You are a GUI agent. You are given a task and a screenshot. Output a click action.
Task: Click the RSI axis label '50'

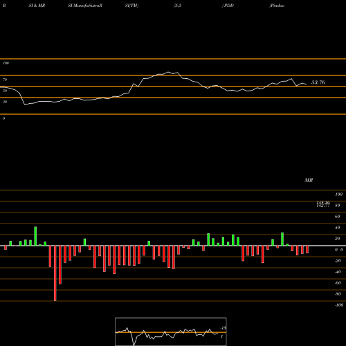point(5,91)
